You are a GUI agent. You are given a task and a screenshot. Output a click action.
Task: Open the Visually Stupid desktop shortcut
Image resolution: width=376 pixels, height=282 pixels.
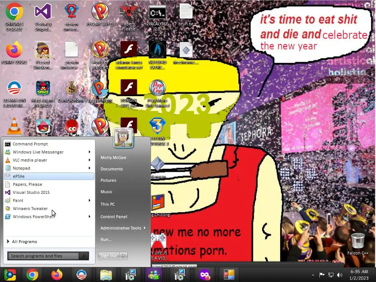point(43,17)
